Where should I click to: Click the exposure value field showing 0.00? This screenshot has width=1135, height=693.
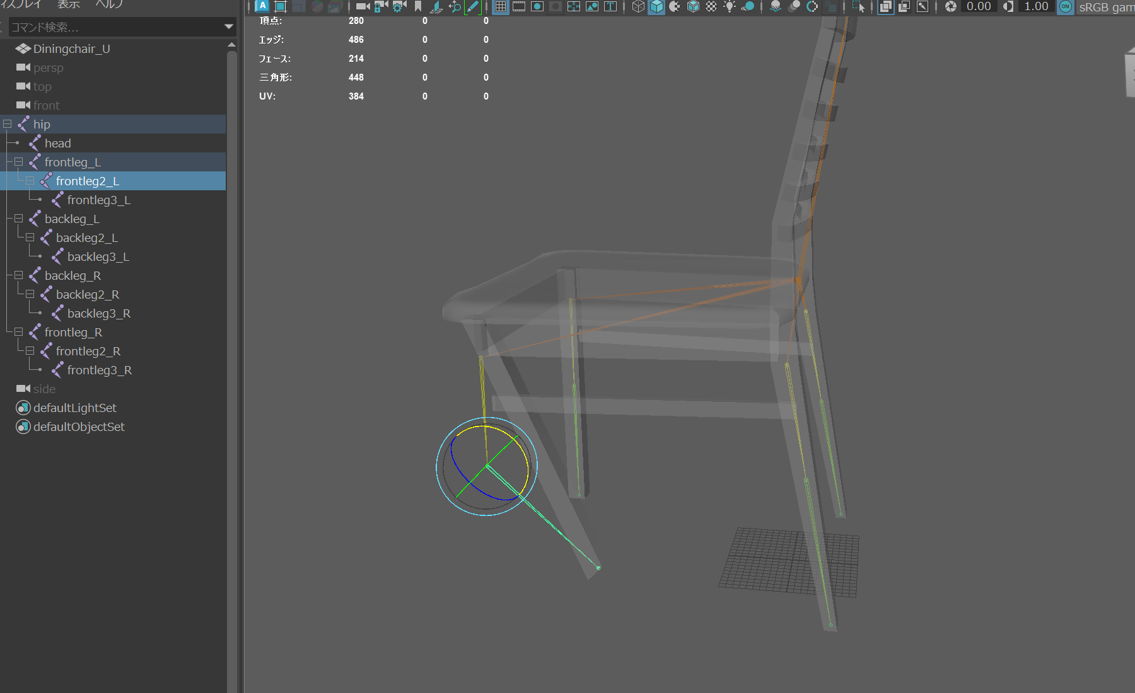click(979, 6)
